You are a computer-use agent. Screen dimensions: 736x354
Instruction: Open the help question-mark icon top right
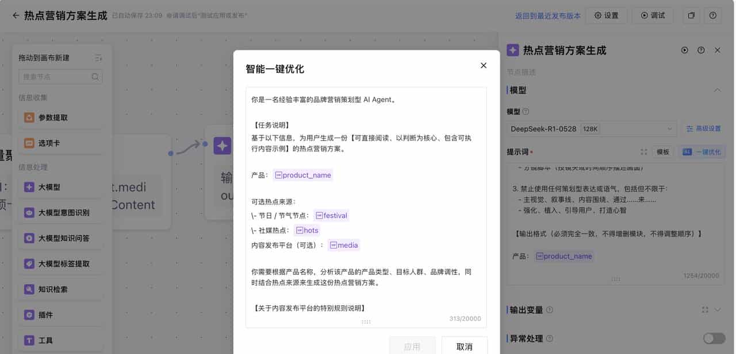[712, 15]
